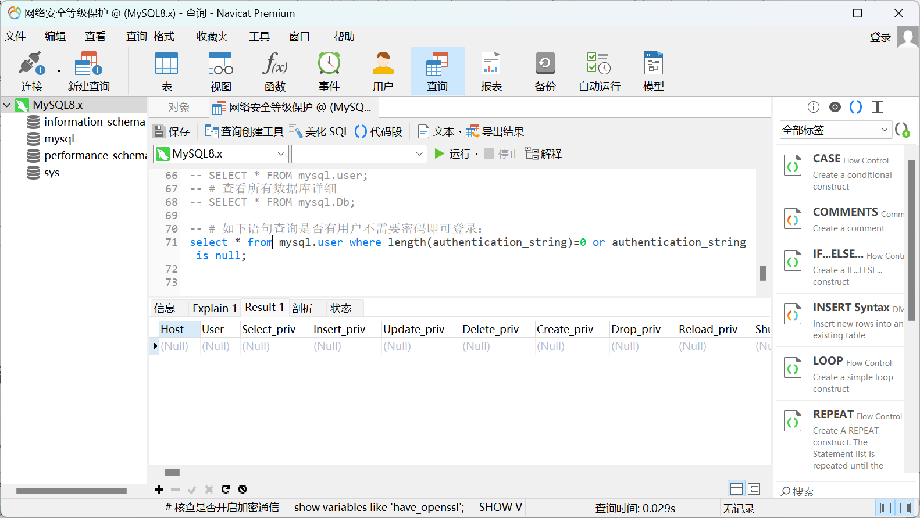Click the 登录 login link

point(880,37)
